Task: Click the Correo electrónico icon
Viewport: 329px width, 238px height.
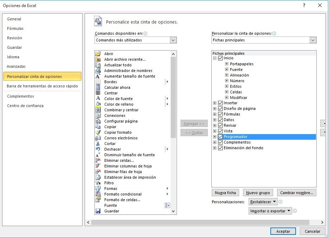Action: pyautogui.click(x=98, y=138)
